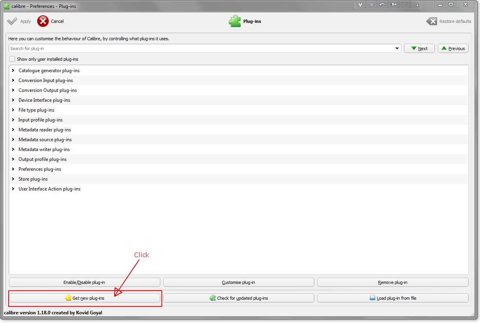Toggle Show only user installed plug-ins
The height and width of the screenshot is (323, 480).
(12, 59)
